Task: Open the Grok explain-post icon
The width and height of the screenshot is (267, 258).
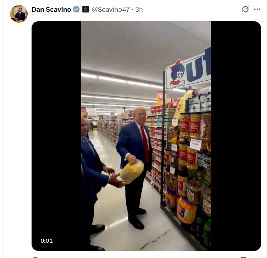Action: [x=245, y=9]
